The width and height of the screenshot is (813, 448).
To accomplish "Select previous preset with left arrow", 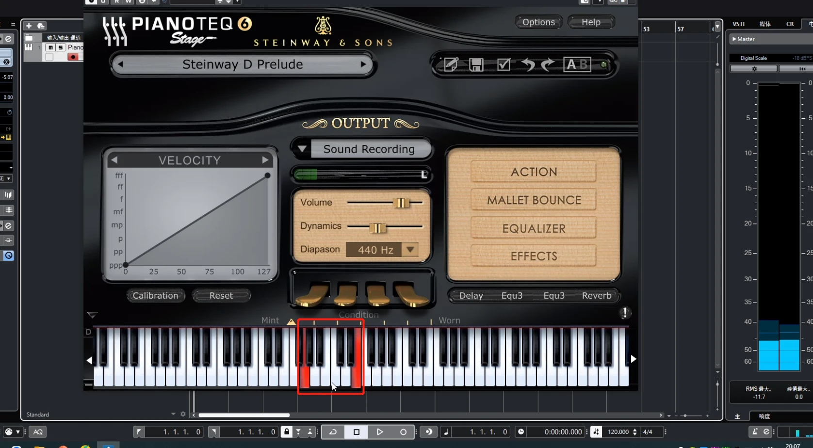I will click(120, 64).
